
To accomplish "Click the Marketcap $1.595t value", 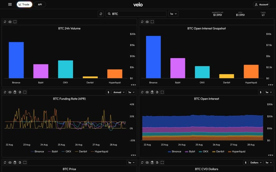I will point(218,15).
